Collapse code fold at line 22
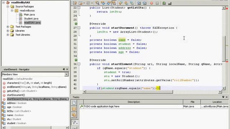 (79, 8)
